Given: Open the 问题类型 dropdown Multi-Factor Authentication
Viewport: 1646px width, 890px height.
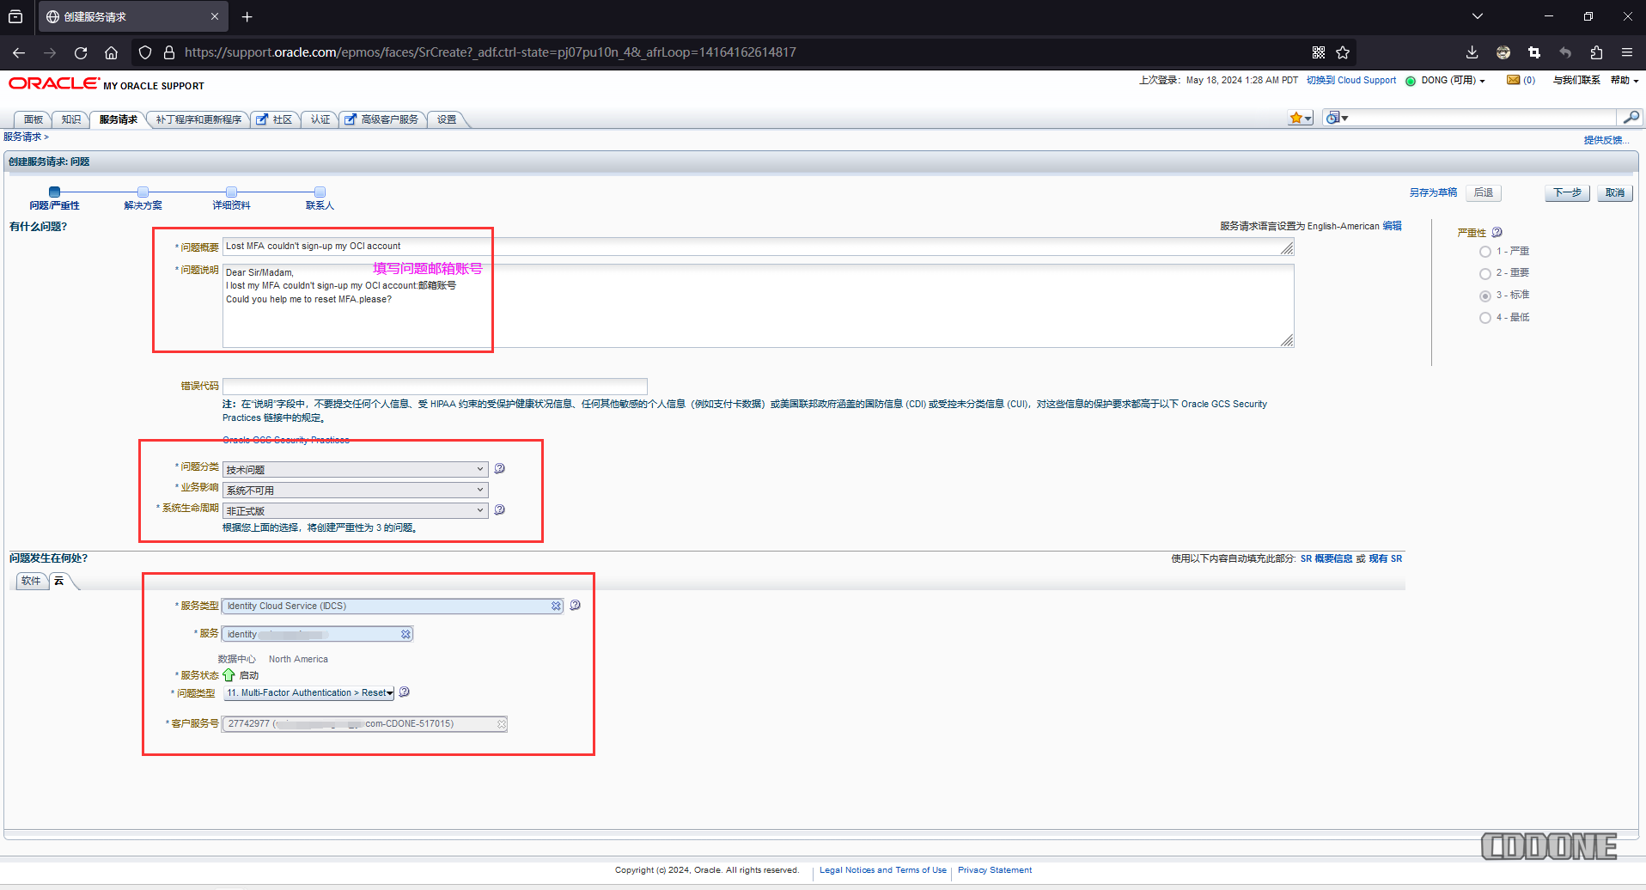Looking at the screenshot, I should tap(309, 692).
